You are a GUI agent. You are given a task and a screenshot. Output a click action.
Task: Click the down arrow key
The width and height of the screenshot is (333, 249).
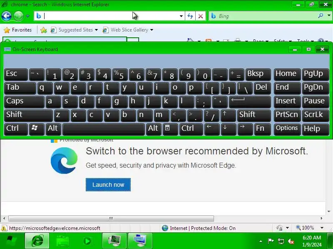228,129
